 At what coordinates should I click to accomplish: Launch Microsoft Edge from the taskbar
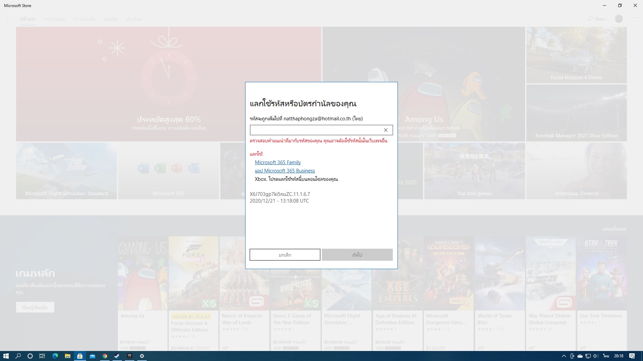tap(55, 356)
